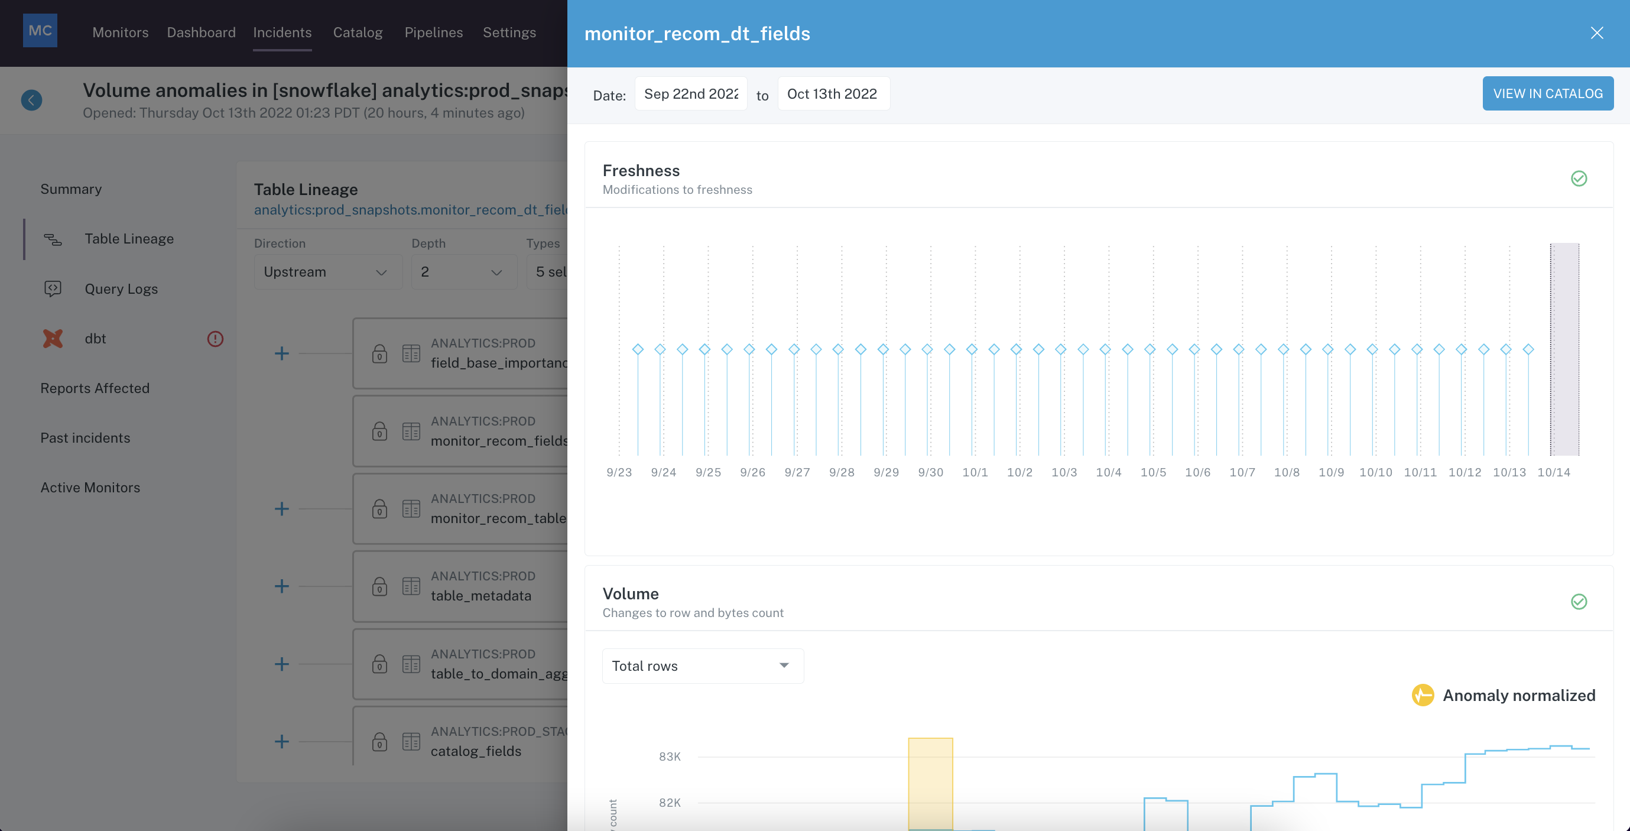Open the Dashboard nav item

click(x=201, y=33)
